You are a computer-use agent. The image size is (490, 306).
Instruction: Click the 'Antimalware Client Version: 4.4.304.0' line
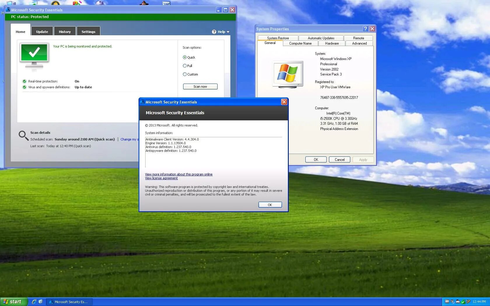(x=172, y=139)
